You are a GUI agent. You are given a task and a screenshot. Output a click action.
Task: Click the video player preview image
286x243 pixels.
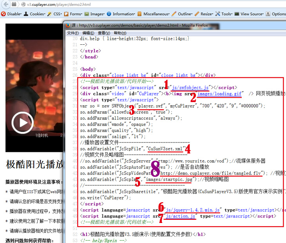[x=34, y=88]
